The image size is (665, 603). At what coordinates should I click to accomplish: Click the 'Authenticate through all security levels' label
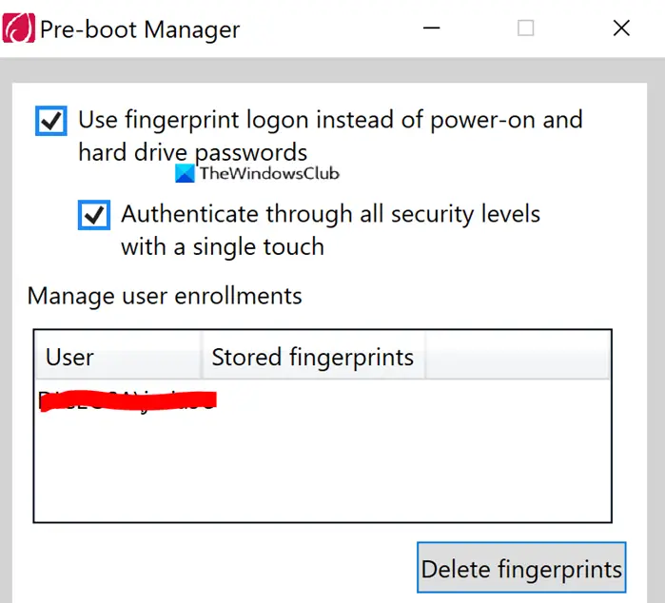tap(330, 215)
